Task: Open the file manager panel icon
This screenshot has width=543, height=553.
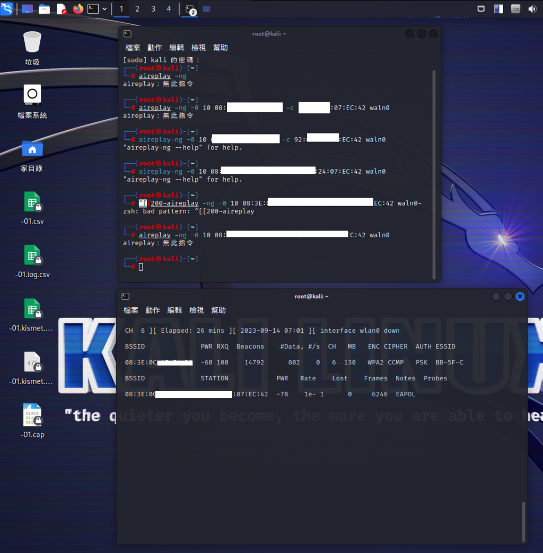Action: point(44,9)
